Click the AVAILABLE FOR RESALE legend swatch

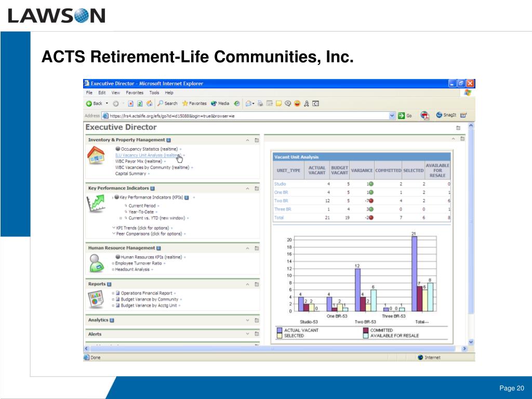tap(366, 336)
